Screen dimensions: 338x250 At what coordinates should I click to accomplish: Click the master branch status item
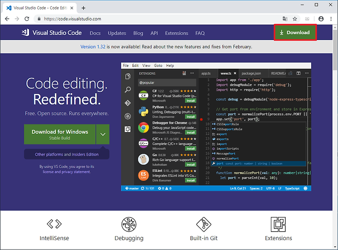[132, 188]
